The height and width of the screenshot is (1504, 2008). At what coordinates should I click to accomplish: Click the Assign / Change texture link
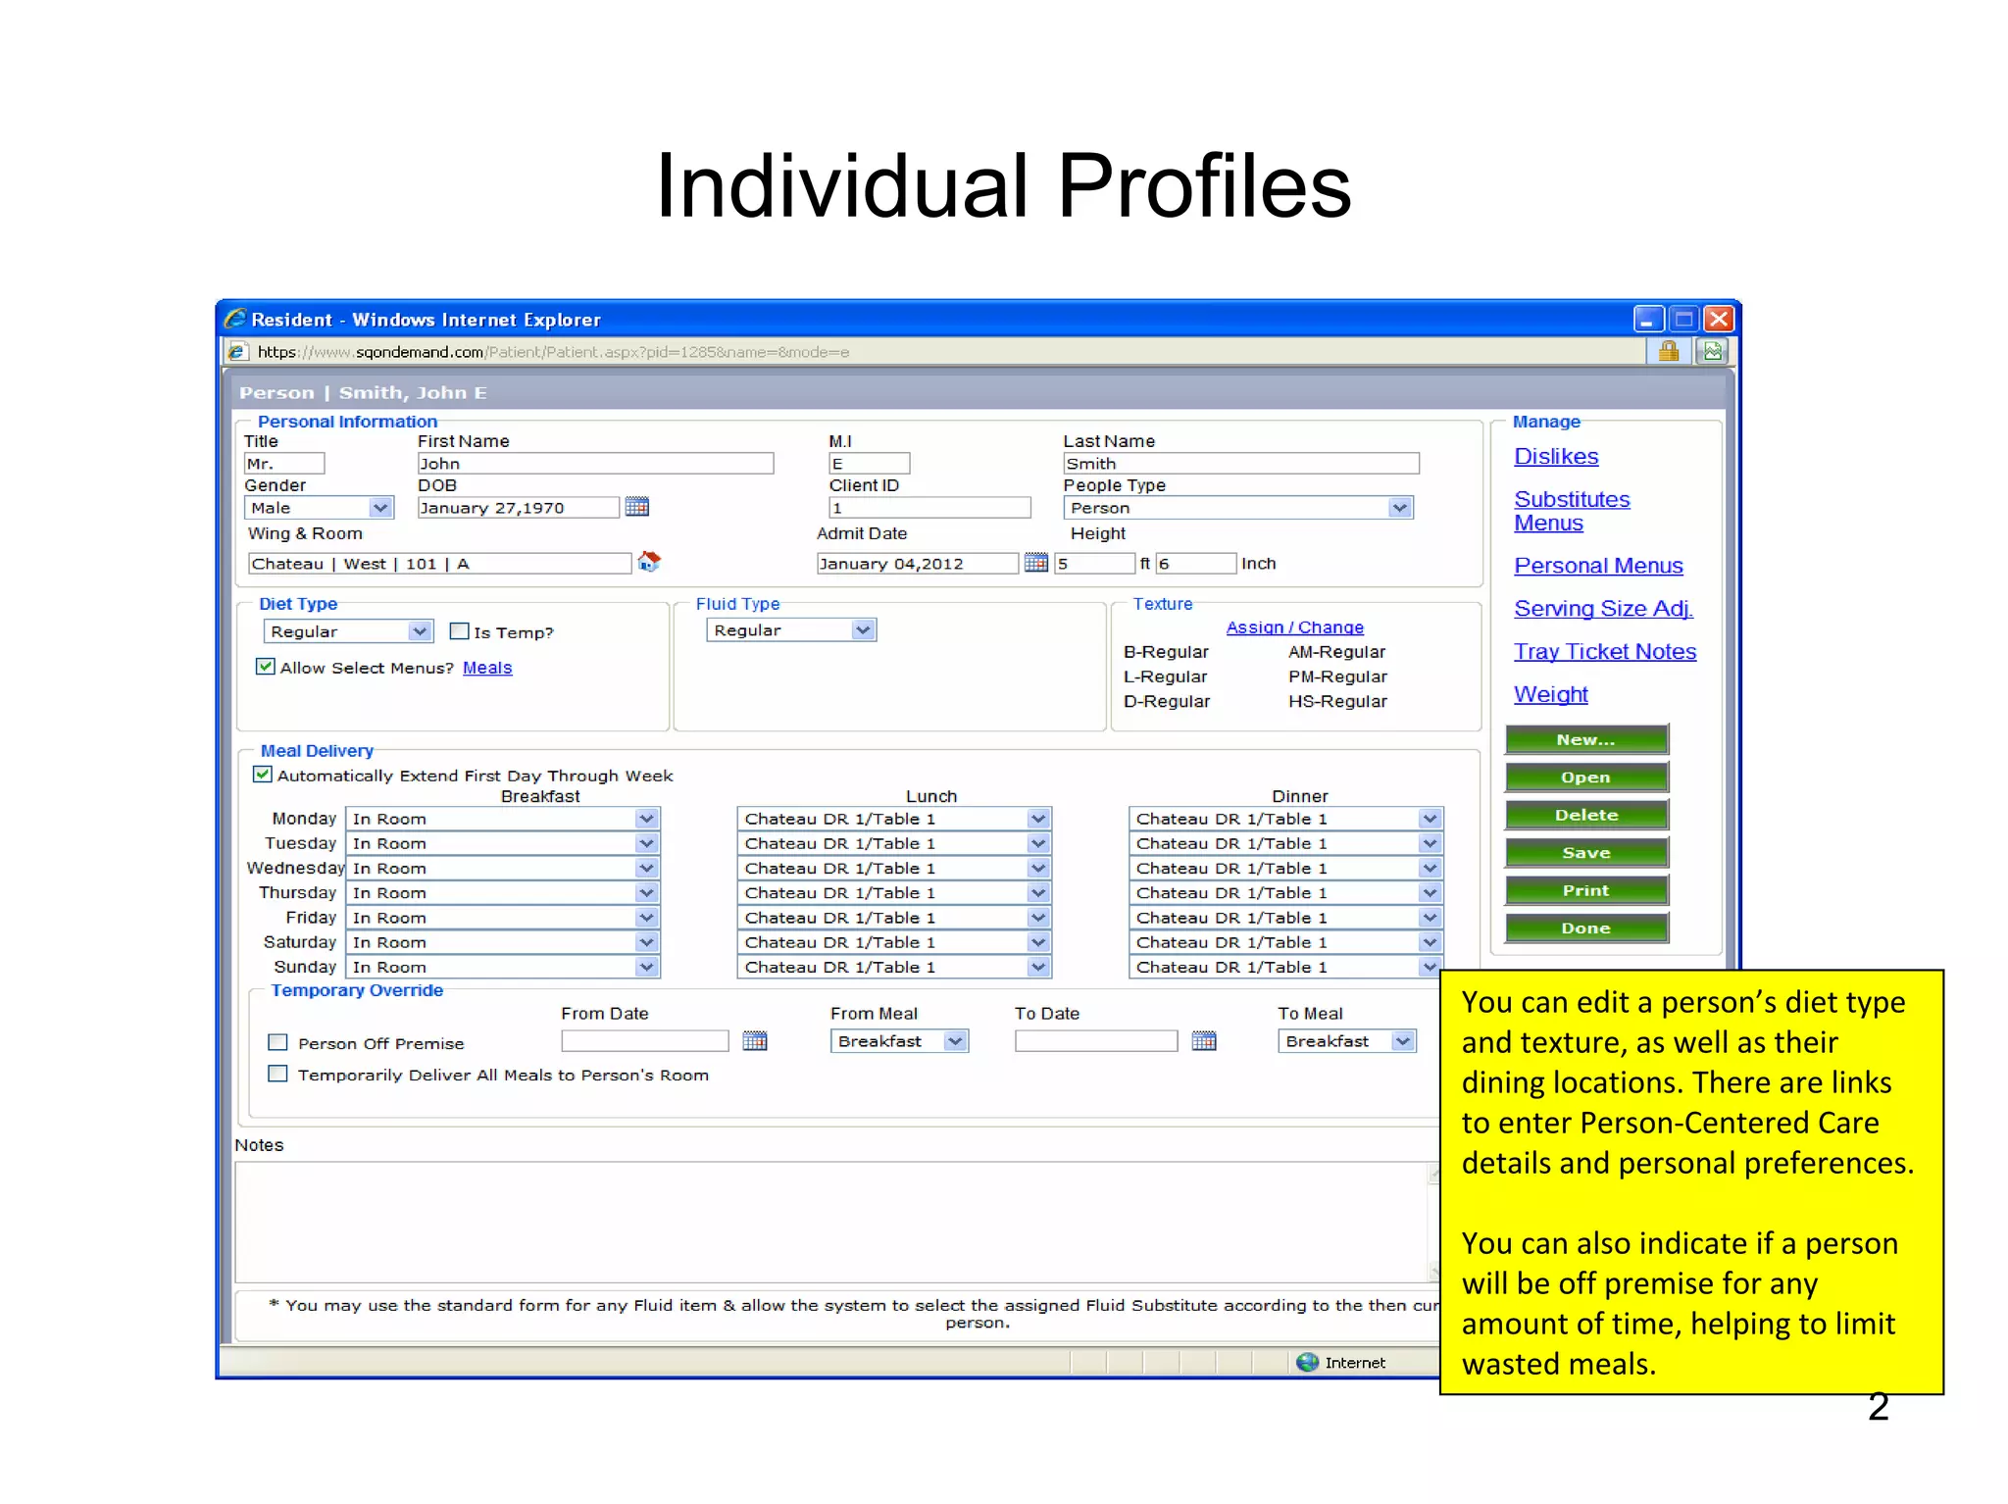pyautogui.click(x=1294, y=627)
